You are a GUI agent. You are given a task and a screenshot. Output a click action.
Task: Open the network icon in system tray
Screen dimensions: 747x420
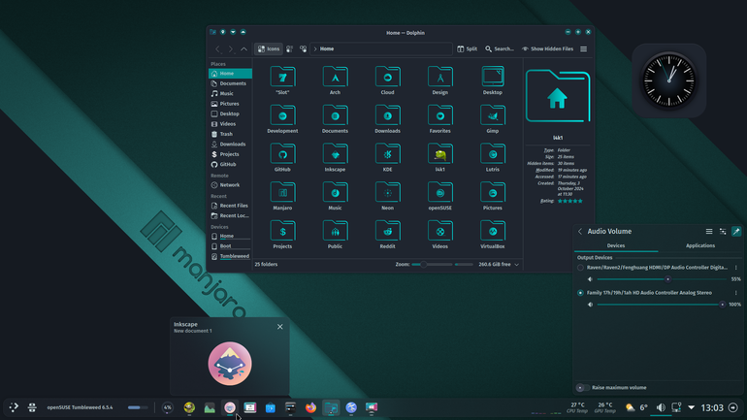pos(676,407)
